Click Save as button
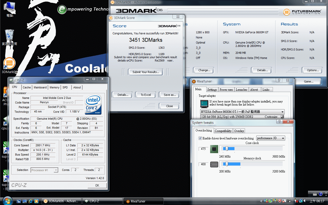 point(169,95)
